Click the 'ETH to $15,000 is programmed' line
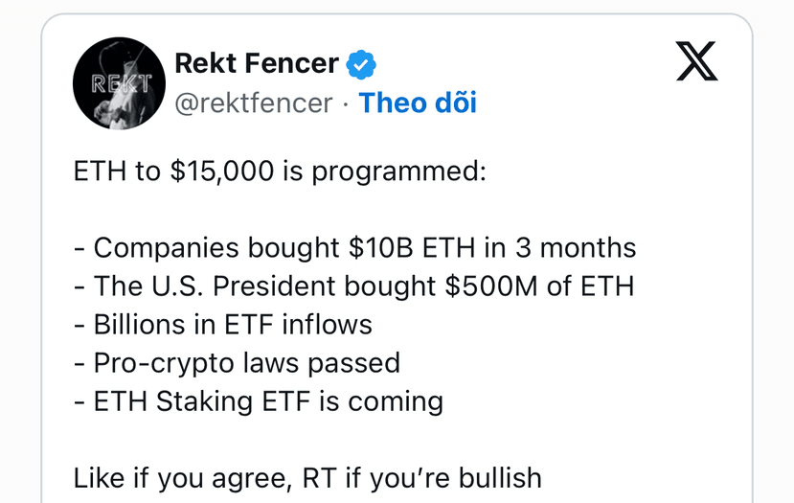Screen dimensions: 794x503 pyautogui.click(x=280, y=171)
